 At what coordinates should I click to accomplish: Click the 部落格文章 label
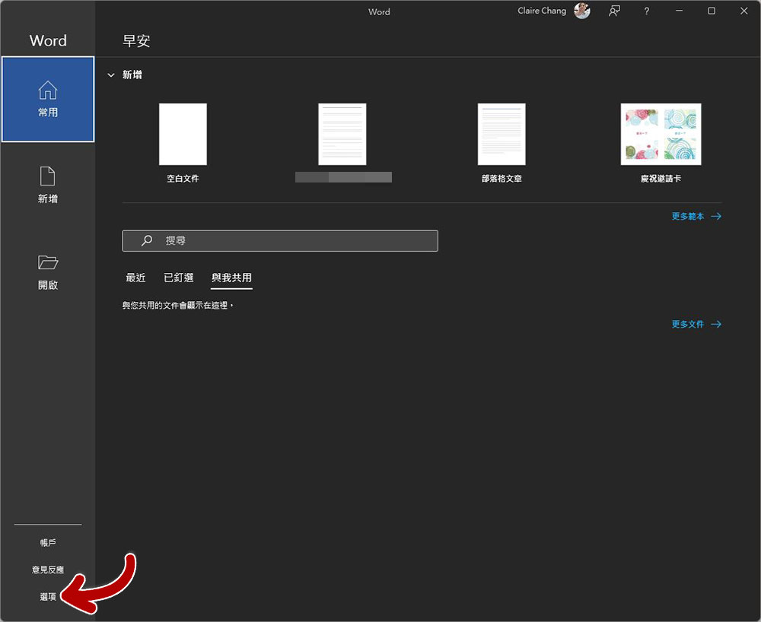click(x=501, y=179)
